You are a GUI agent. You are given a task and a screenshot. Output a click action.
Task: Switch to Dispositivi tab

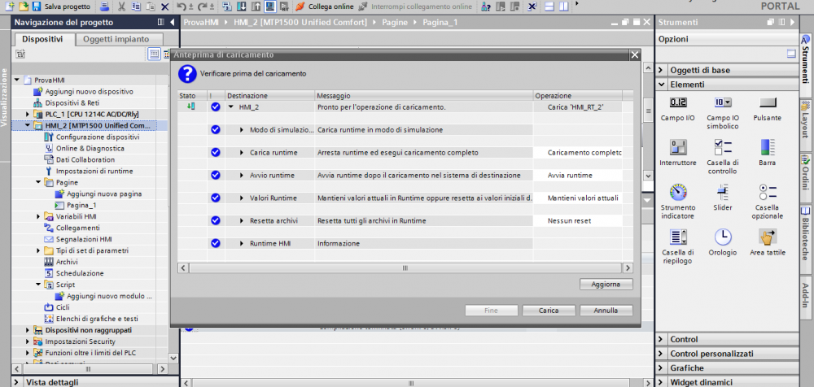[42, 39]
